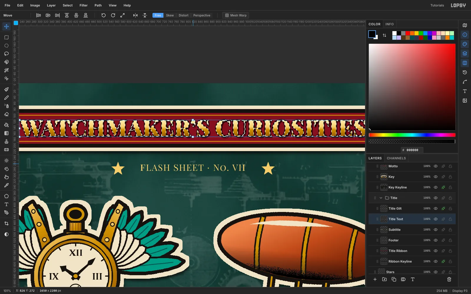471x294 pixels.
Task: Add a new layer with plus icon
Action: [375, 279]
